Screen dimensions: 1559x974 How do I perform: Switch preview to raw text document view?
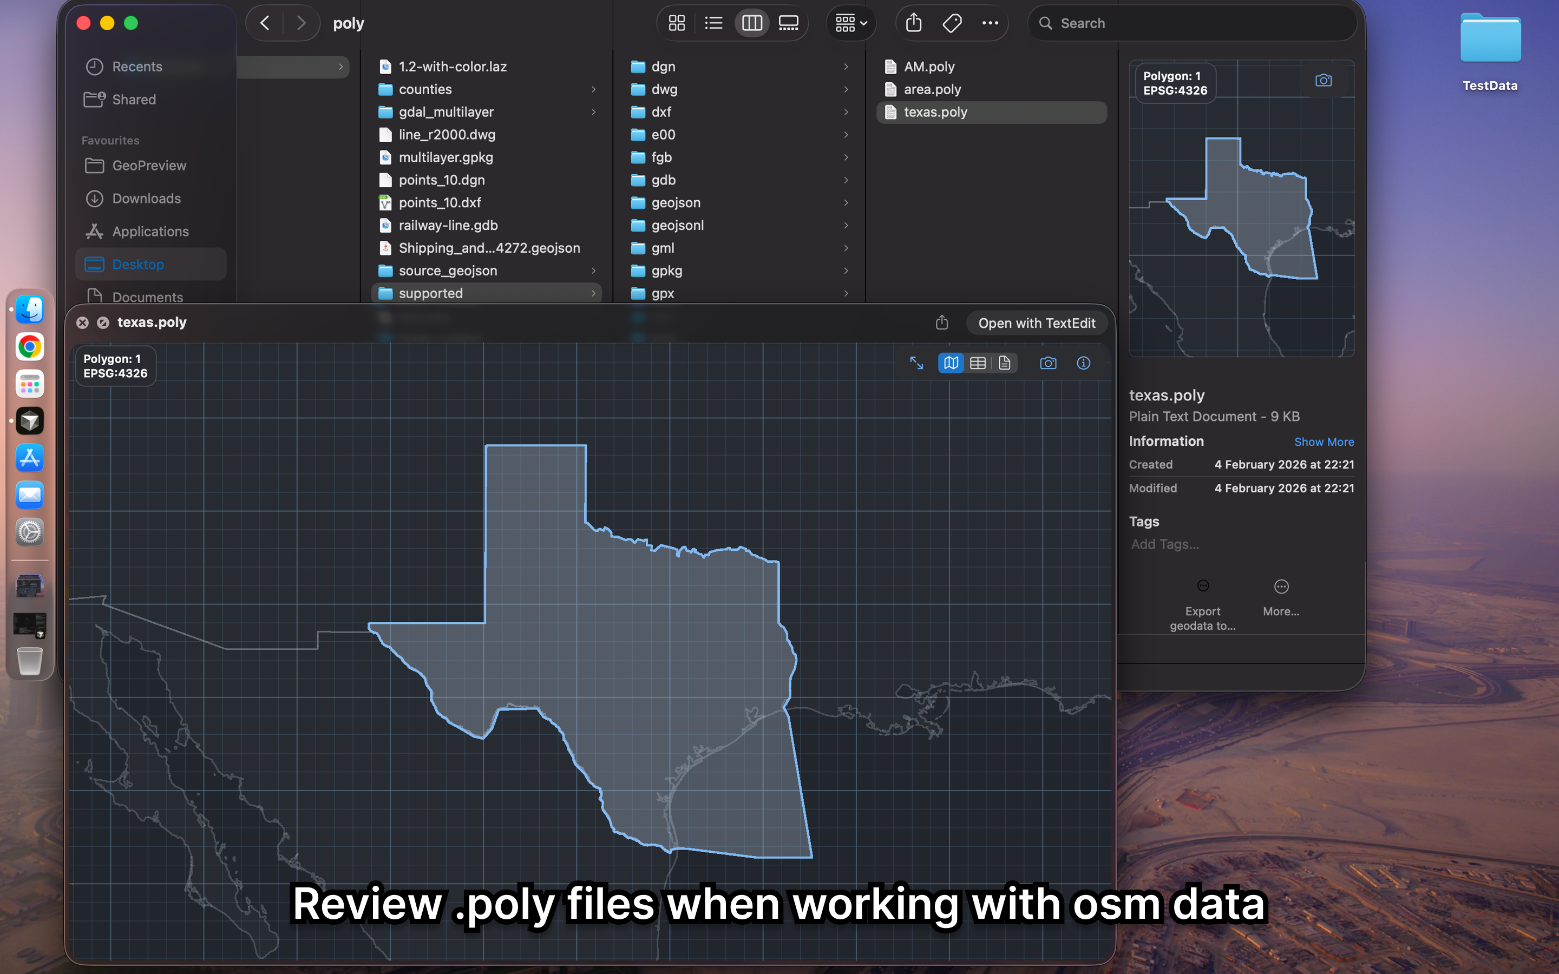tap(1004, 363)
